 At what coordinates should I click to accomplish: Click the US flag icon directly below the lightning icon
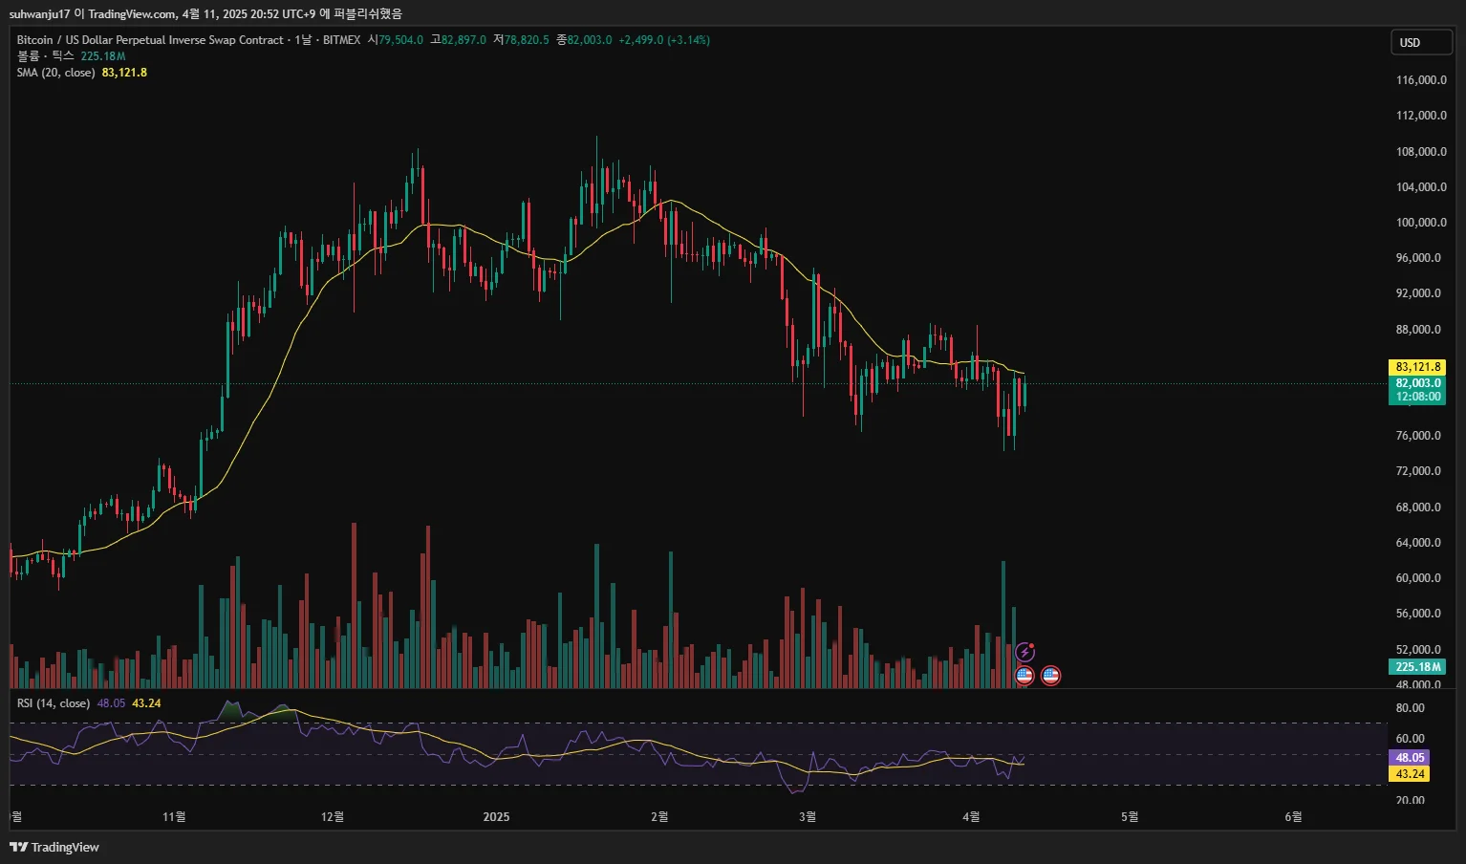[x=1024, y=676]
